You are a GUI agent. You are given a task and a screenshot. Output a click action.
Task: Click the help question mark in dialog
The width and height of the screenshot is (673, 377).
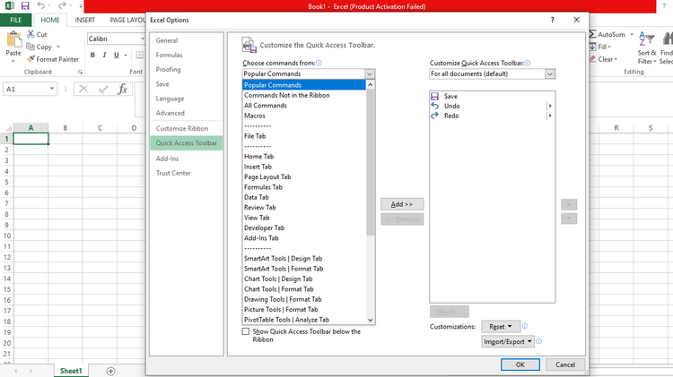(x=553, y=20)
